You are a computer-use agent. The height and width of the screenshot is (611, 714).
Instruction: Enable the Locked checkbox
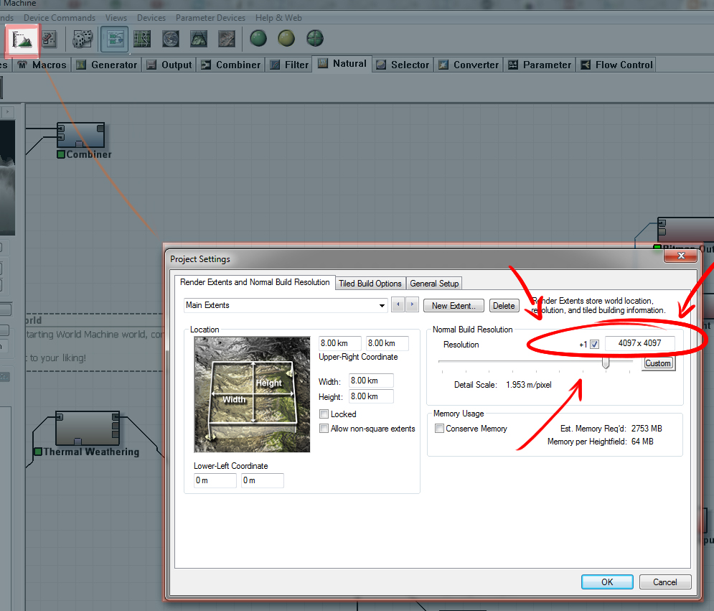[324, 414]
